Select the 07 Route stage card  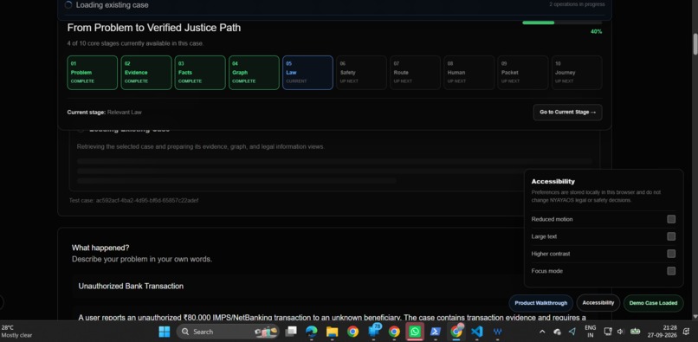coord(416,73)
